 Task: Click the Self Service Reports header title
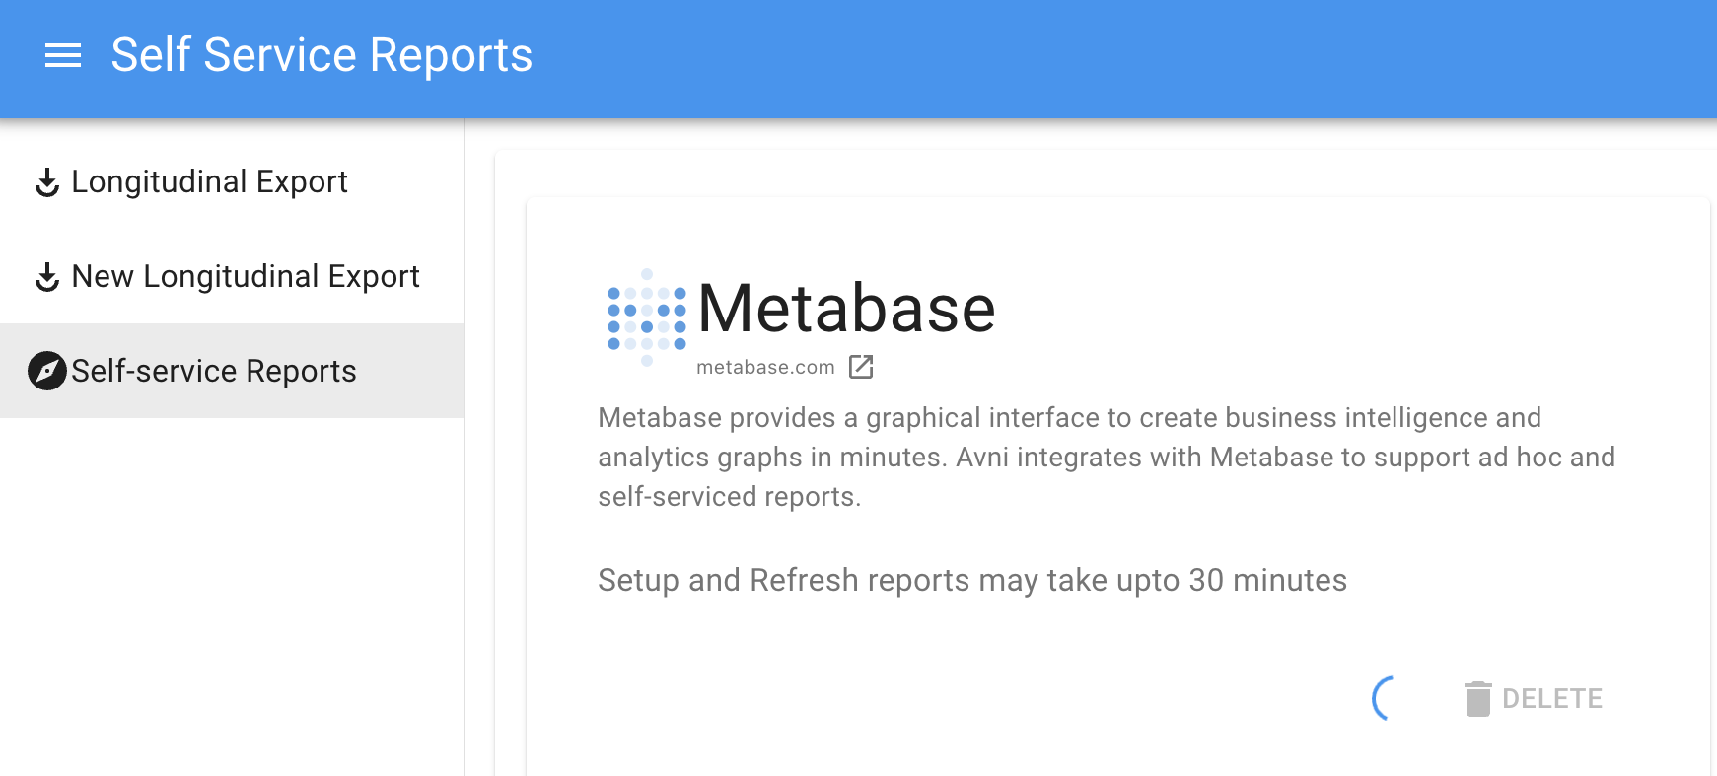pyautogui.click(x=322, y=55)
